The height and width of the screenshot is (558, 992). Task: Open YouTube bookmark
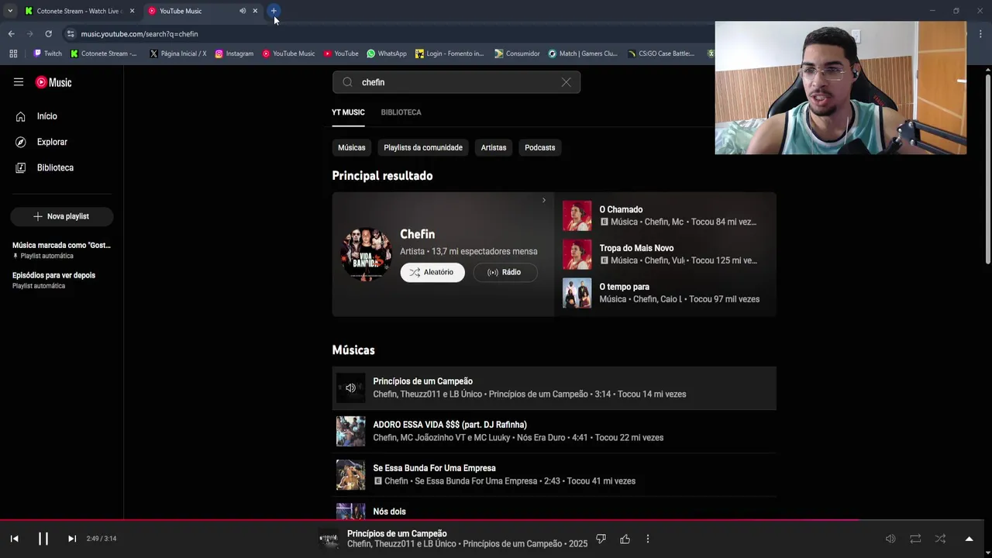tap(341, 53)
